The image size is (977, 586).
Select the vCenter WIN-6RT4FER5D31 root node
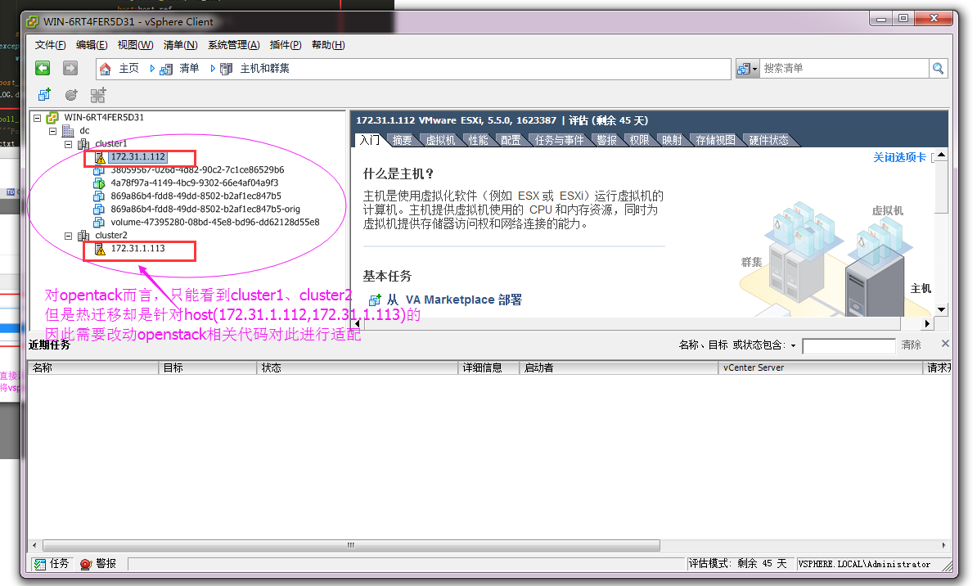coord(103,117)
